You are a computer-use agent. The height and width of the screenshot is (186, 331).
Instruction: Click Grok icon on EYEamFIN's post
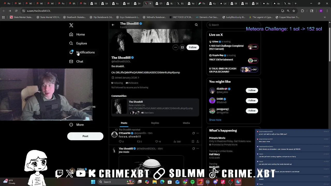point(193,133)
